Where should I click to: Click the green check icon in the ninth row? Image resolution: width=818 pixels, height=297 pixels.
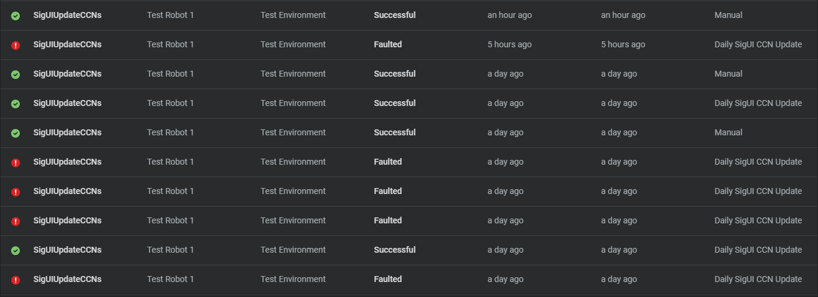16,250
